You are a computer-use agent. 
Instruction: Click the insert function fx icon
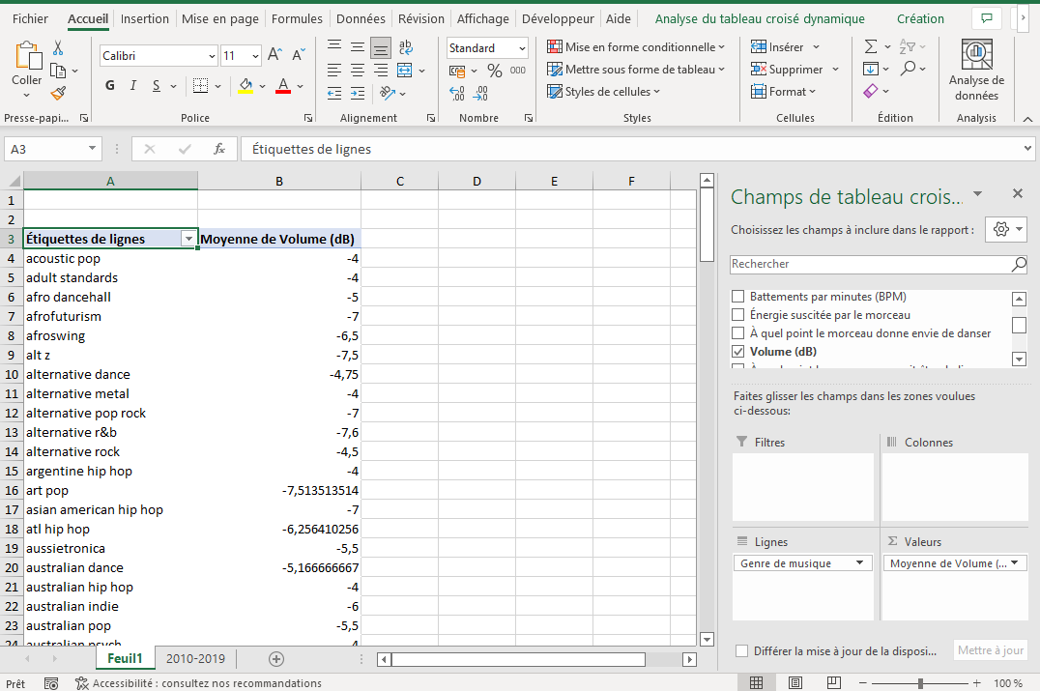218,149
